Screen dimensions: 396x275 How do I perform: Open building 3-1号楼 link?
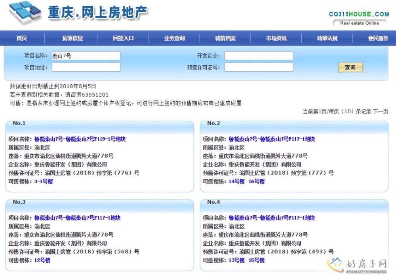44,182
